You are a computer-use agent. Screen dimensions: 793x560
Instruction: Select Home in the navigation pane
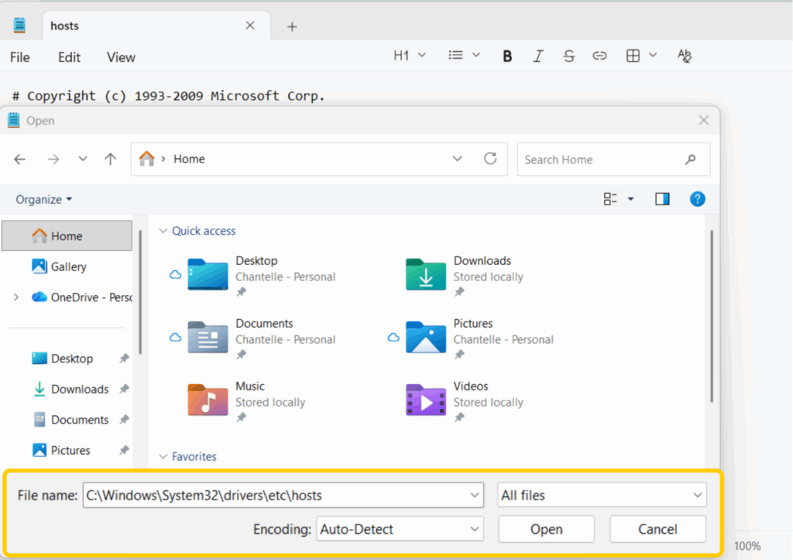(67, 235)
